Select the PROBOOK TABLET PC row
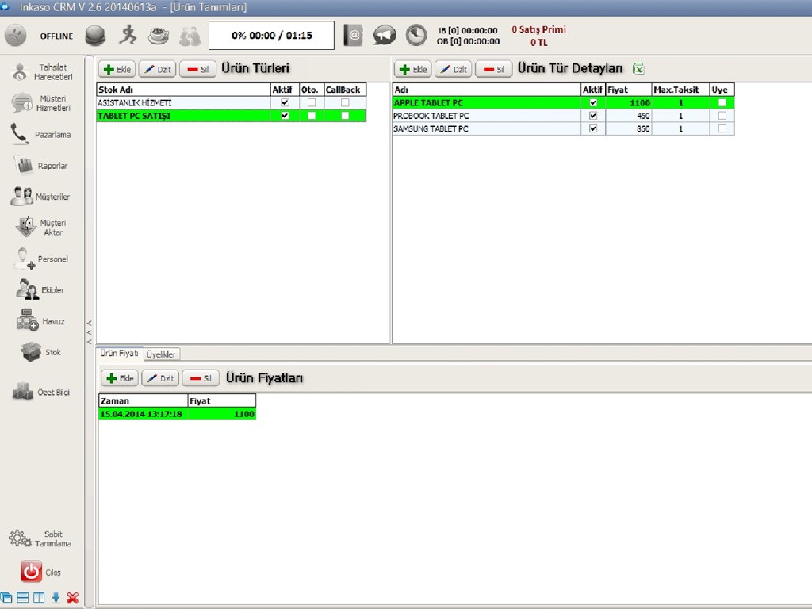 coord(485,116)
